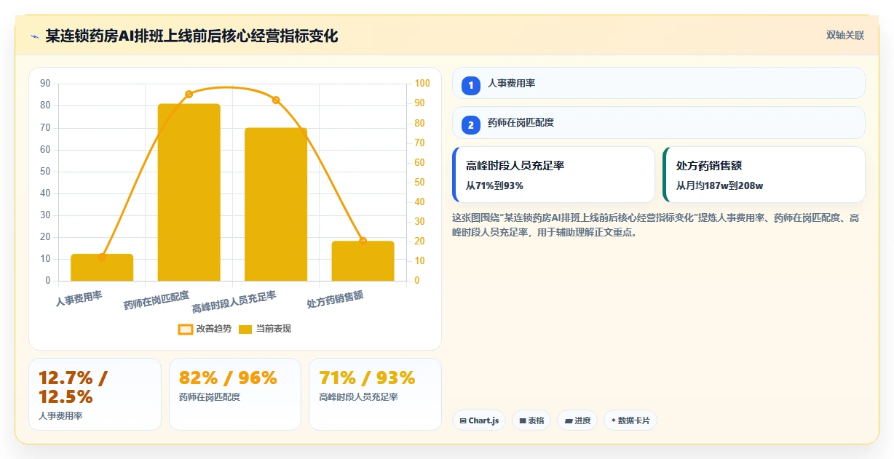Screen dimensions: 894x459
Task: Open the 高峰时段人员充足率 card
Action: (553, 175)
